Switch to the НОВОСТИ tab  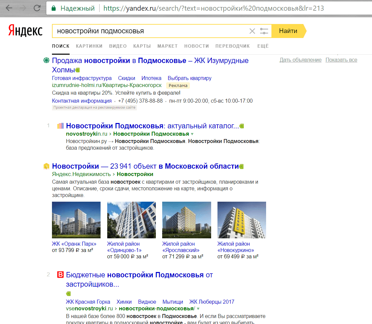[196, 46]
